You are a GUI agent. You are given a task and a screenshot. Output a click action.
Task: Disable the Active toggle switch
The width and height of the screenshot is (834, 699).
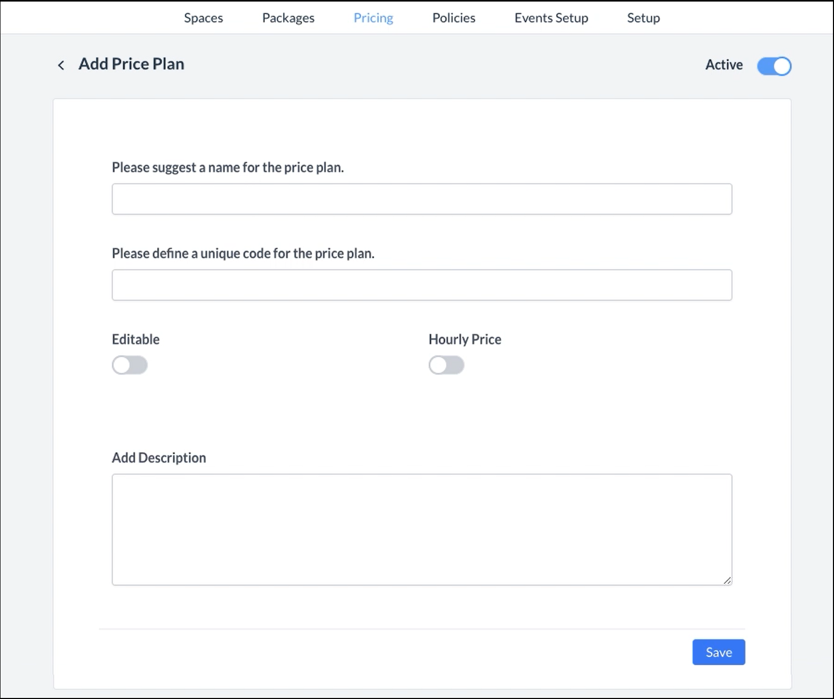[774, 66]
